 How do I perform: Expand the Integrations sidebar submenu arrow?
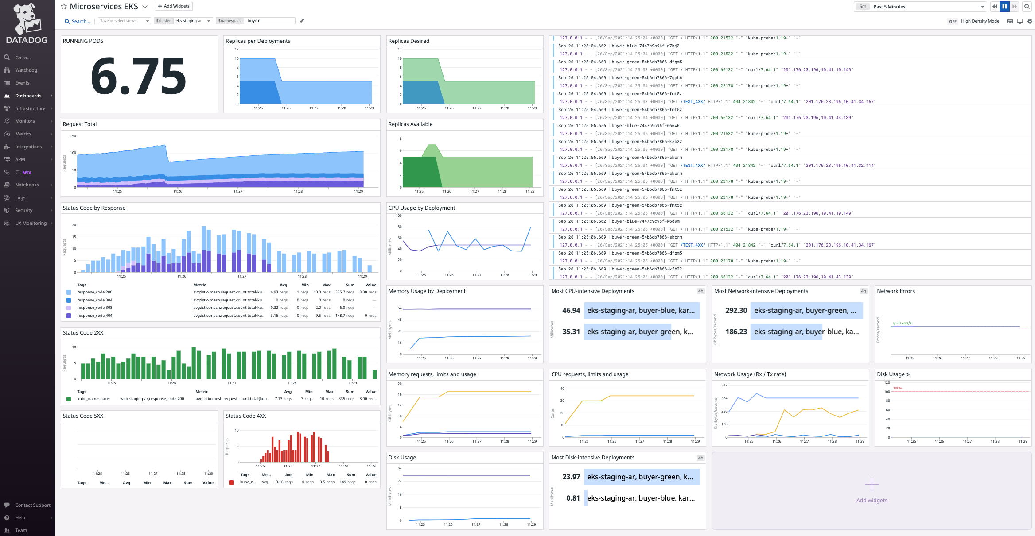pos(51,147)
